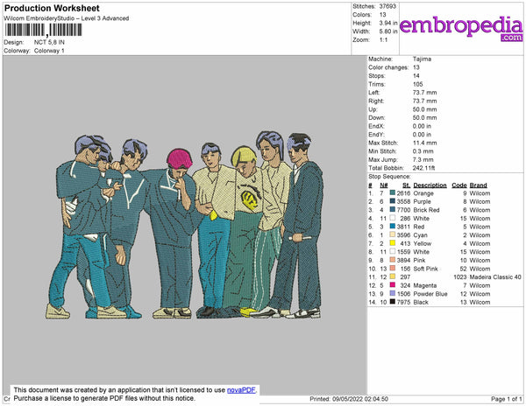Image resolution: width=526 pixels, height=406 pixels.
Task: Select the "Colorway 1" value
Action: point(49,51)
